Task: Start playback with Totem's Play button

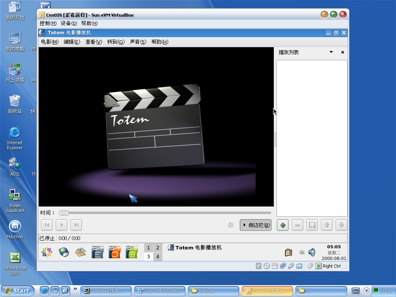Action: 61,225
